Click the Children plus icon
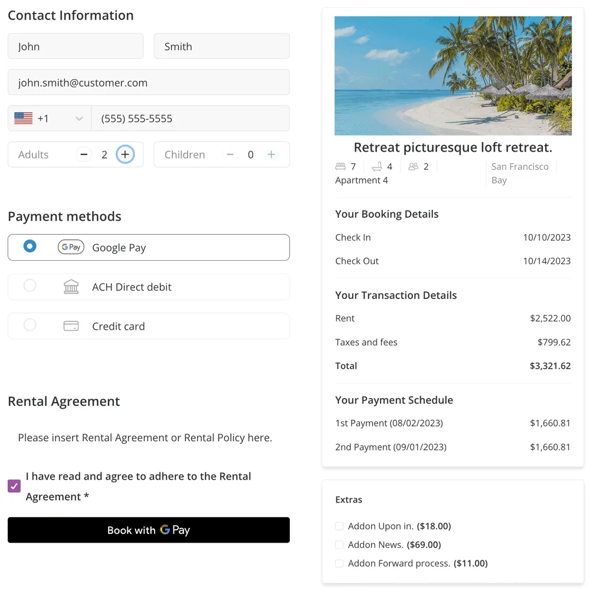 click(271, 155)
